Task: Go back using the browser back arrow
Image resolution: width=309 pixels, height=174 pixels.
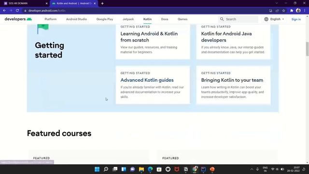Action: [x=4, y=11]
